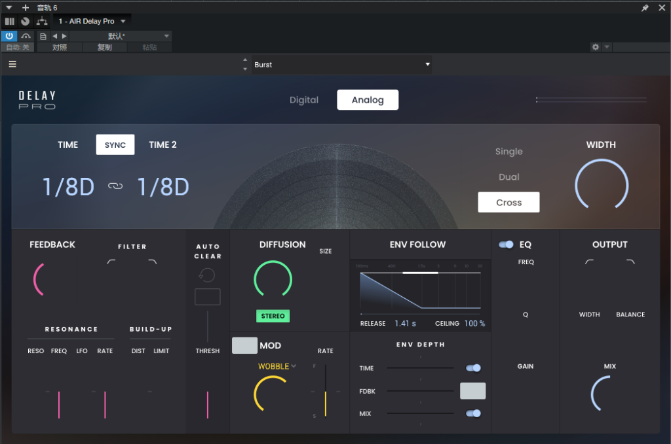
Task: Click the green DIFFUSION knob
Action: pyautogui.click(x=273, y=279)
